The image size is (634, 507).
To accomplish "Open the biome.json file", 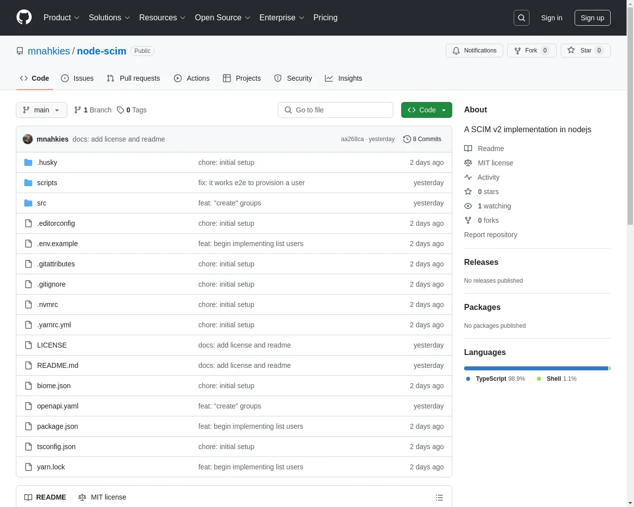I will click(x=54, y=386).
